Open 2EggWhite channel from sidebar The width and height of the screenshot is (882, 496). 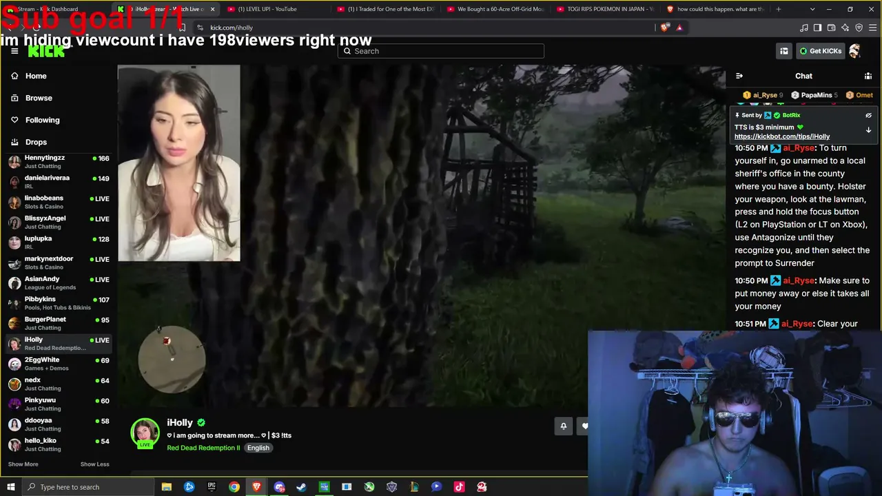(59, 364)
